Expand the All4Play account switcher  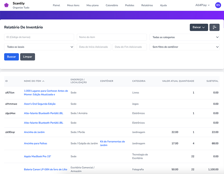click(202, 5)
